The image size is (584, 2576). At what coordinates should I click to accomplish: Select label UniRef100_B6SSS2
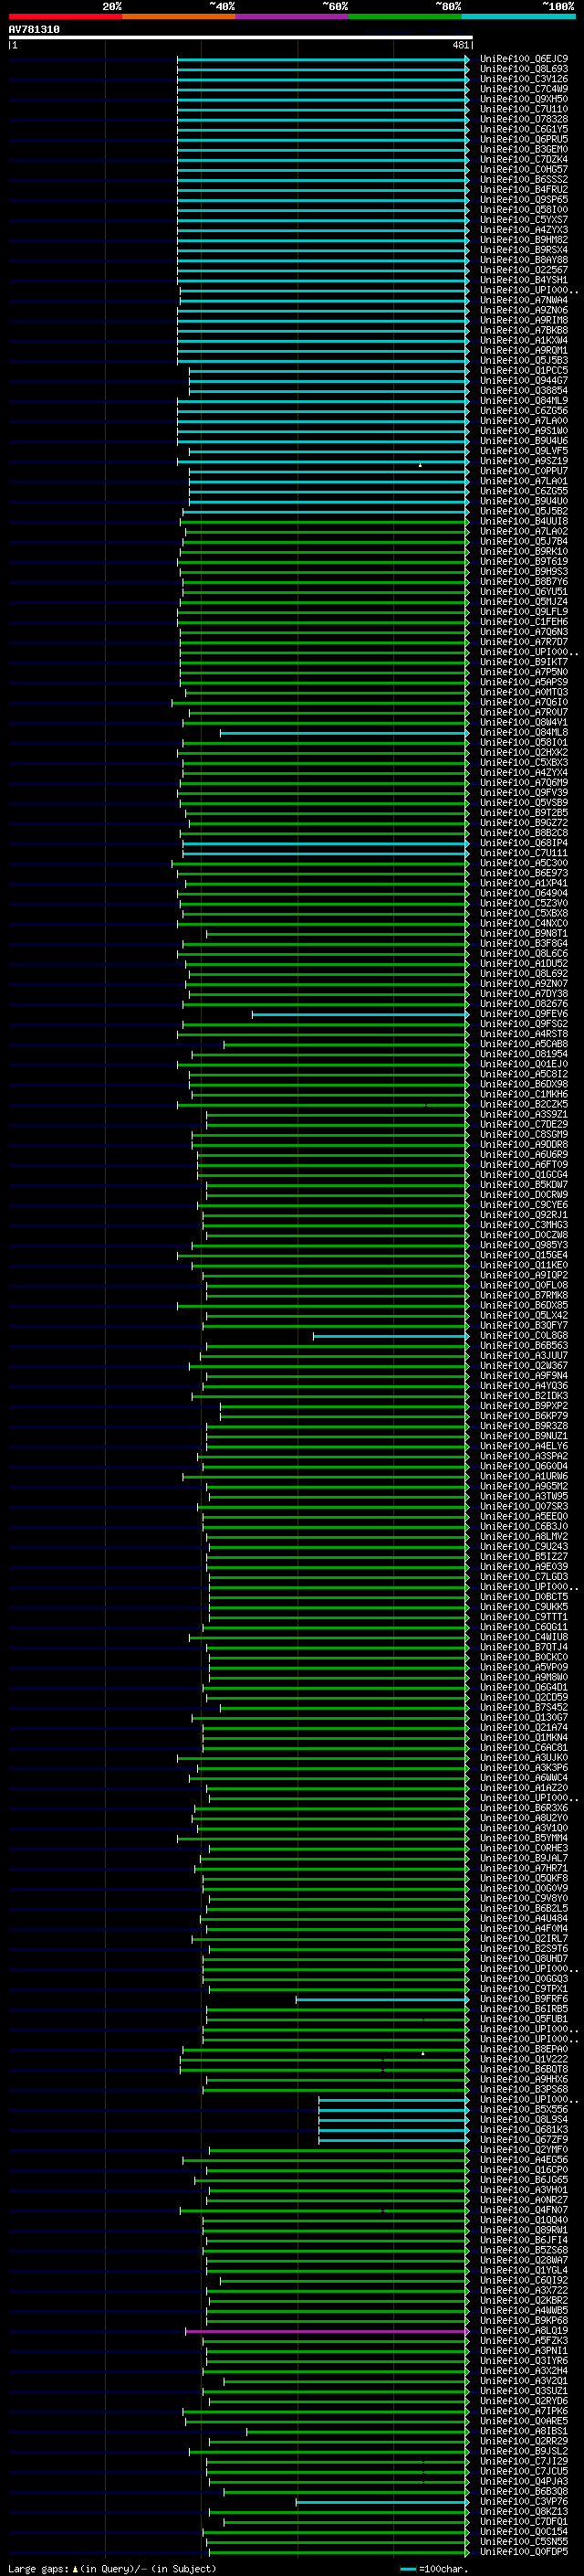click(524, 180)
